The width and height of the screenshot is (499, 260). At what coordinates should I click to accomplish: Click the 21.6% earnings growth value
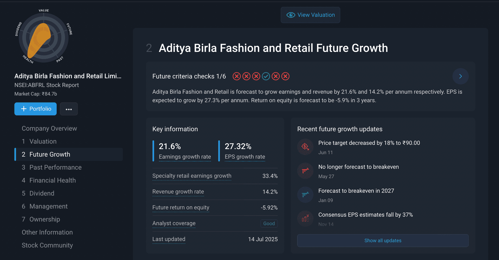(x=170, y=146)
